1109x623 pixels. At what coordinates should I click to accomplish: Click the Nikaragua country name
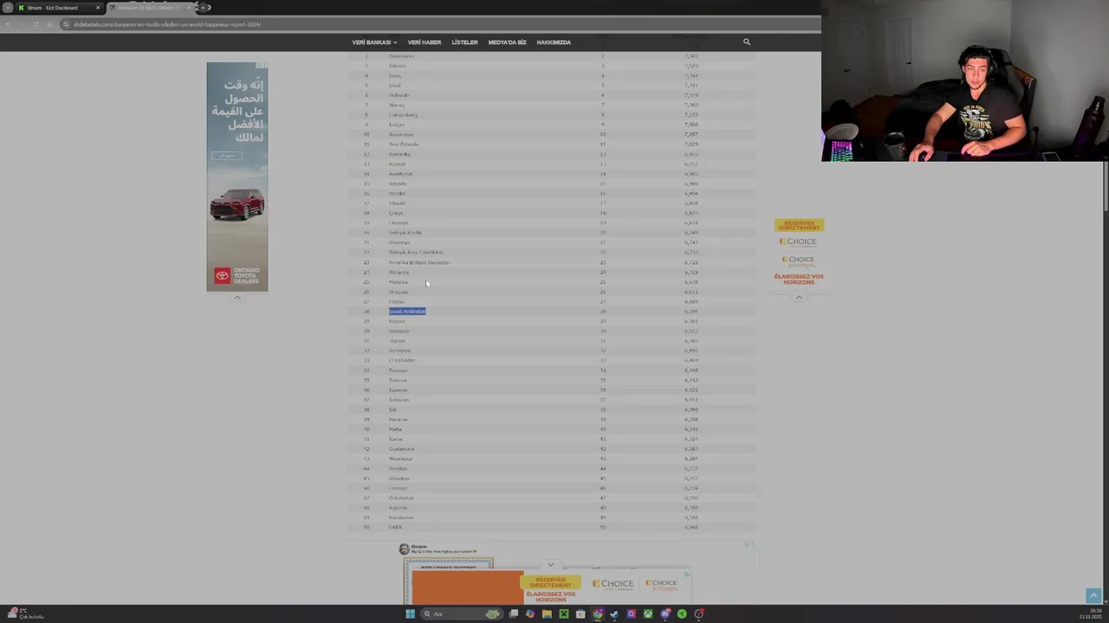coord(400,459)
